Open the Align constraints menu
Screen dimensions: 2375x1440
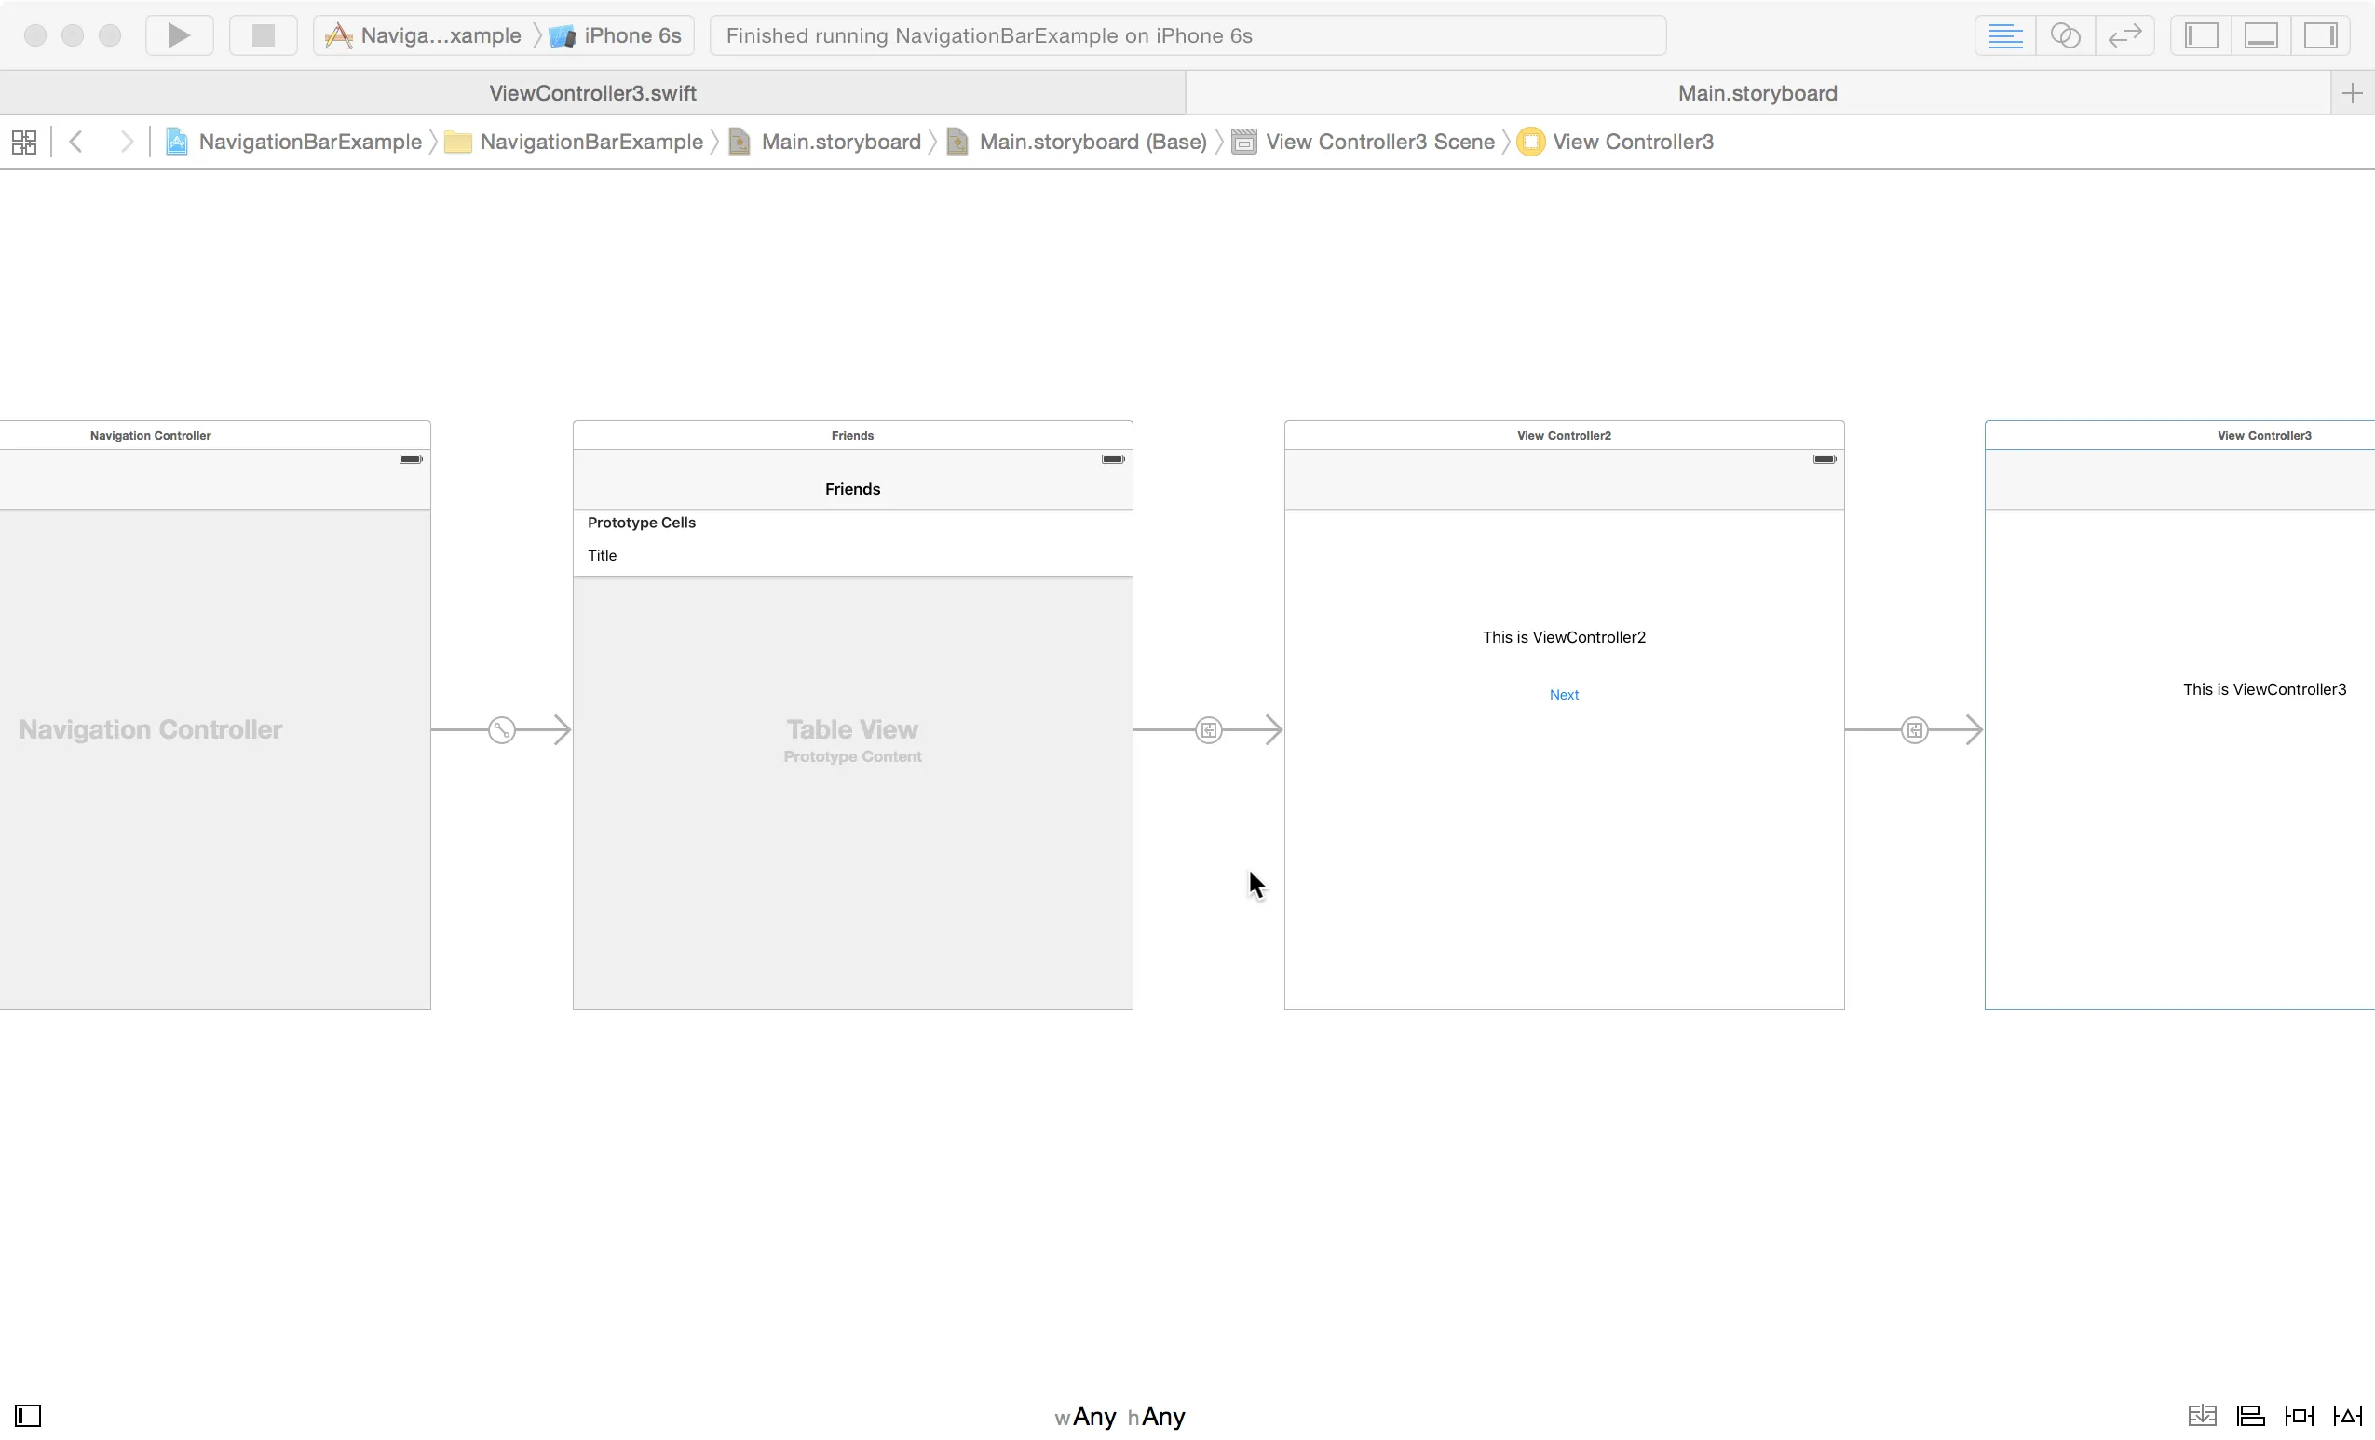coord(2249,1416)
